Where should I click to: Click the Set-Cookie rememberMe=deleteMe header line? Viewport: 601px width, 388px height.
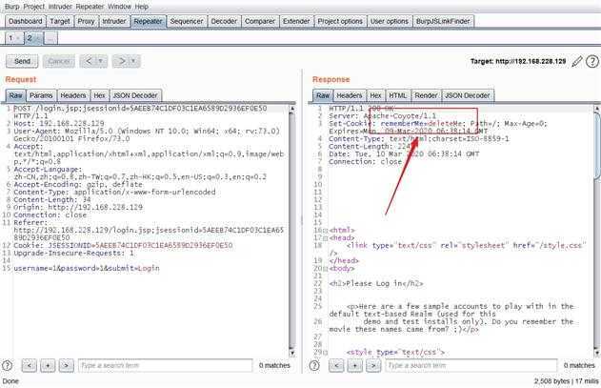point(438,128)
